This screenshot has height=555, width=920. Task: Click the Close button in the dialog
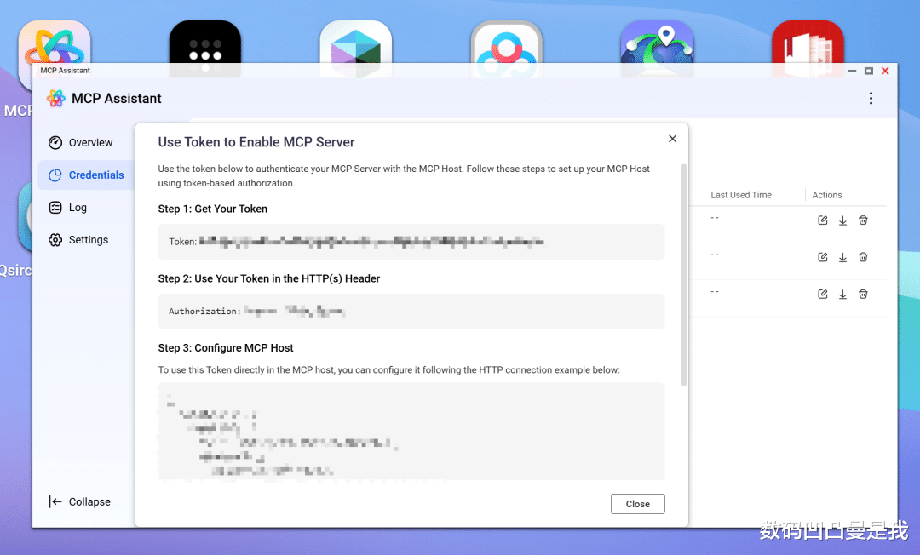(x=637, y=504)
